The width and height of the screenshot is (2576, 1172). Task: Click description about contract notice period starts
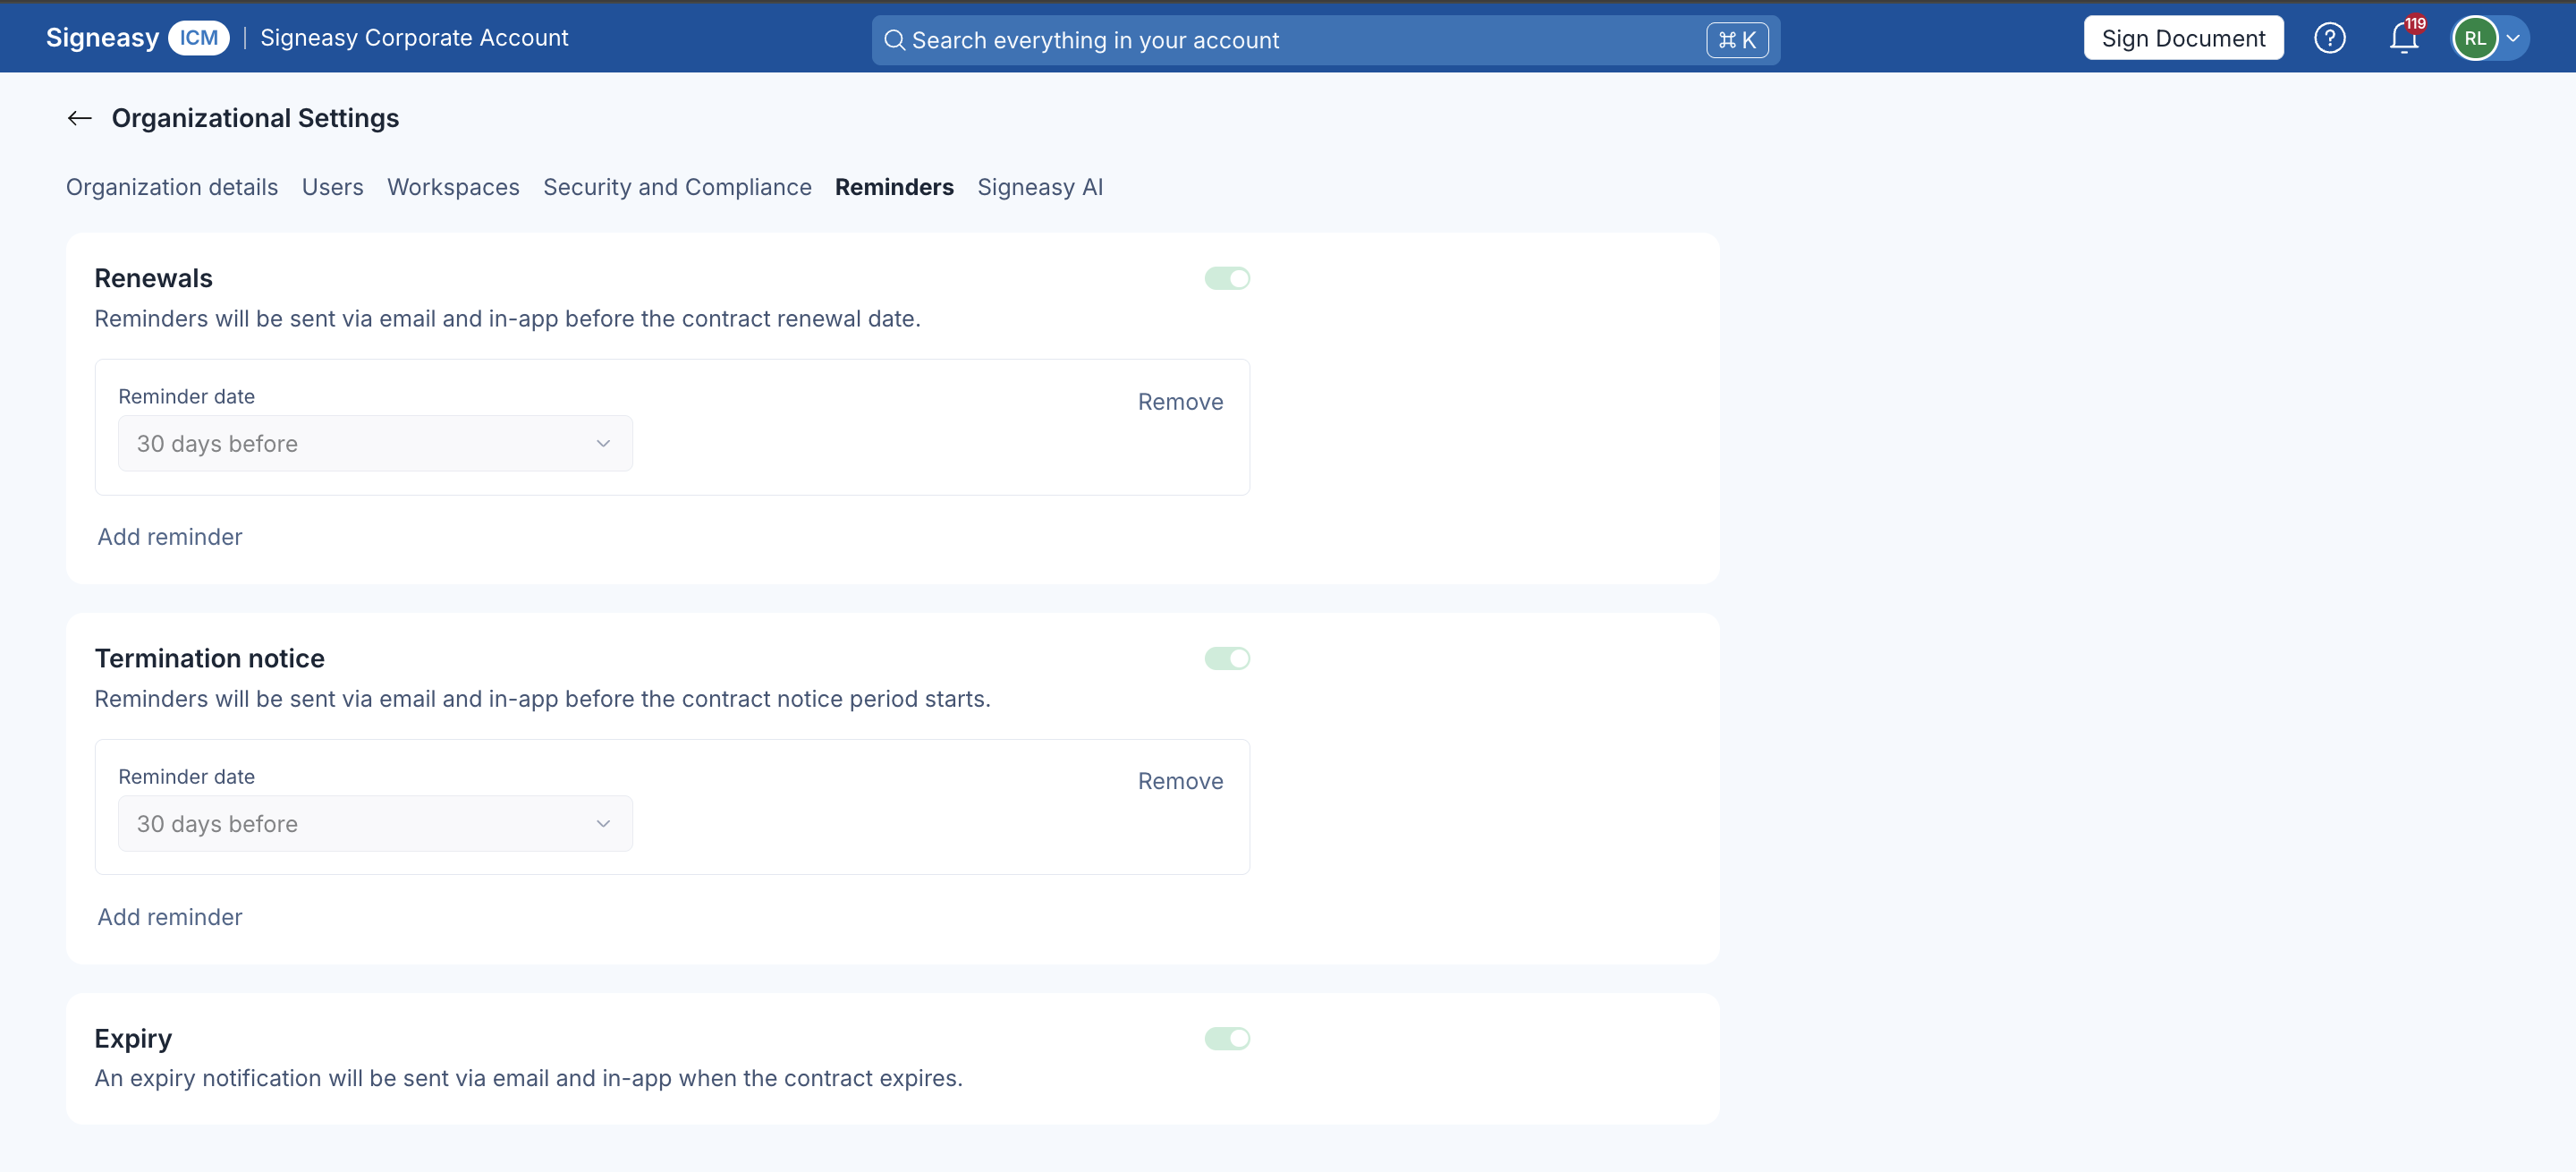tap(542, 699)
